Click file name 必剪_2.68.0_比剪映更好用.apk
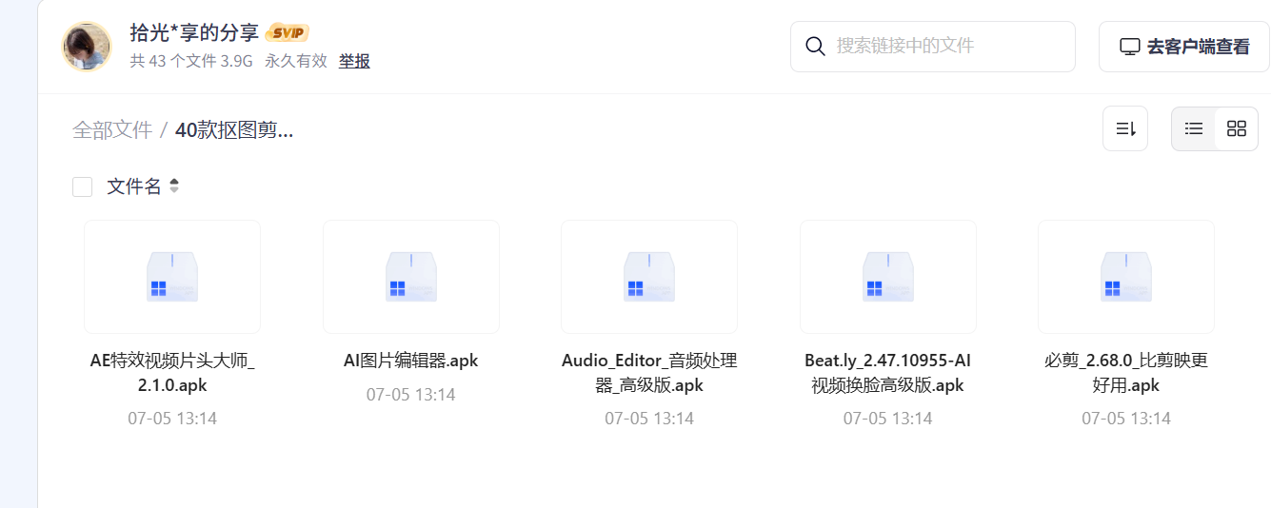This screenshot has width=1271, height=508. (x=1126, y=373)
